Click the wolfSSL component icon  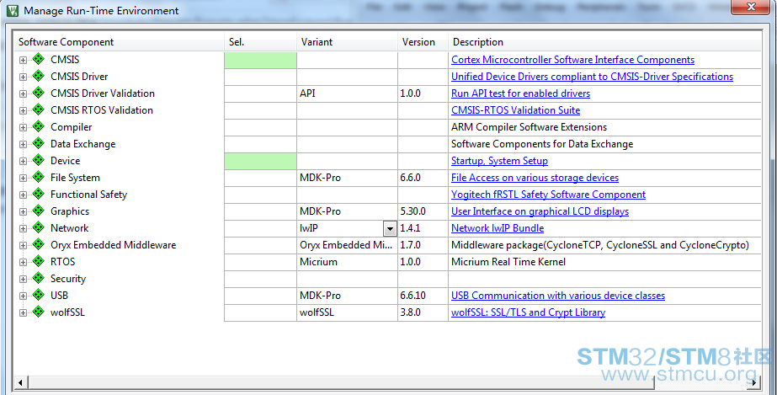tap(38, 312)
